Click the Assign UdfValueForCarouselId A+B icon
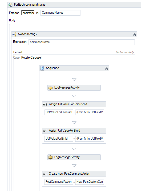 (45, 104)
